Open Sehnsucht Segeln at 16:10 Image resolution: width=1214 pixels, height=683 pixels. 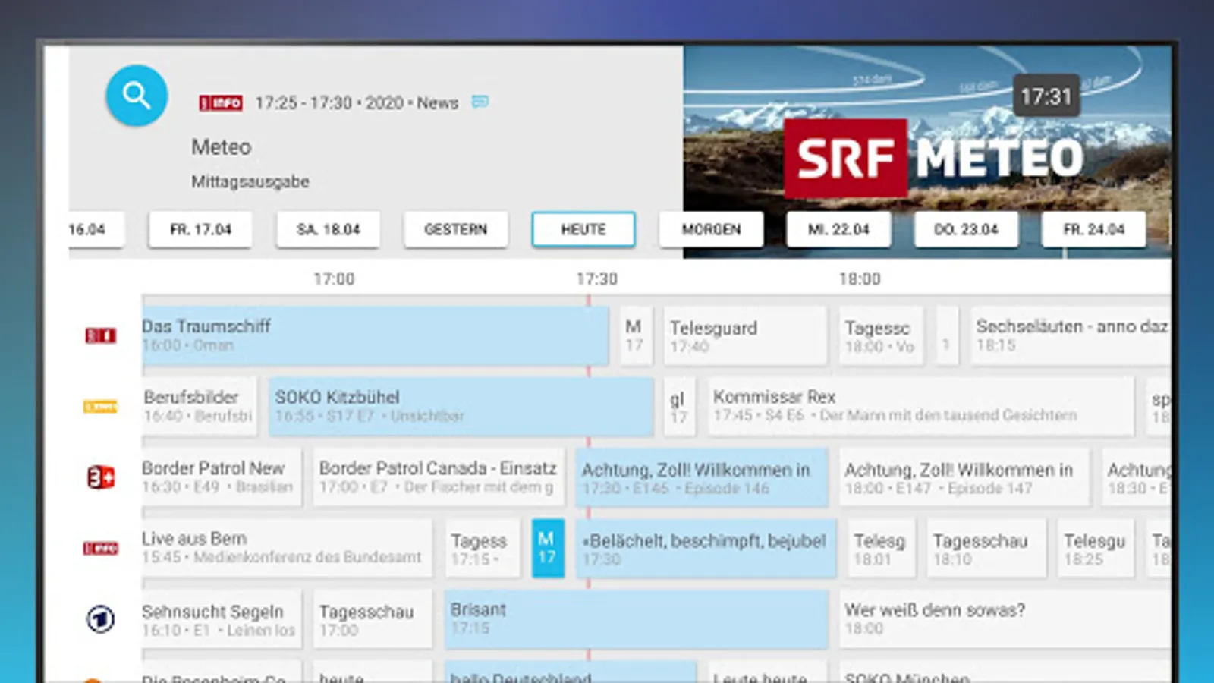tap(222, 619)
